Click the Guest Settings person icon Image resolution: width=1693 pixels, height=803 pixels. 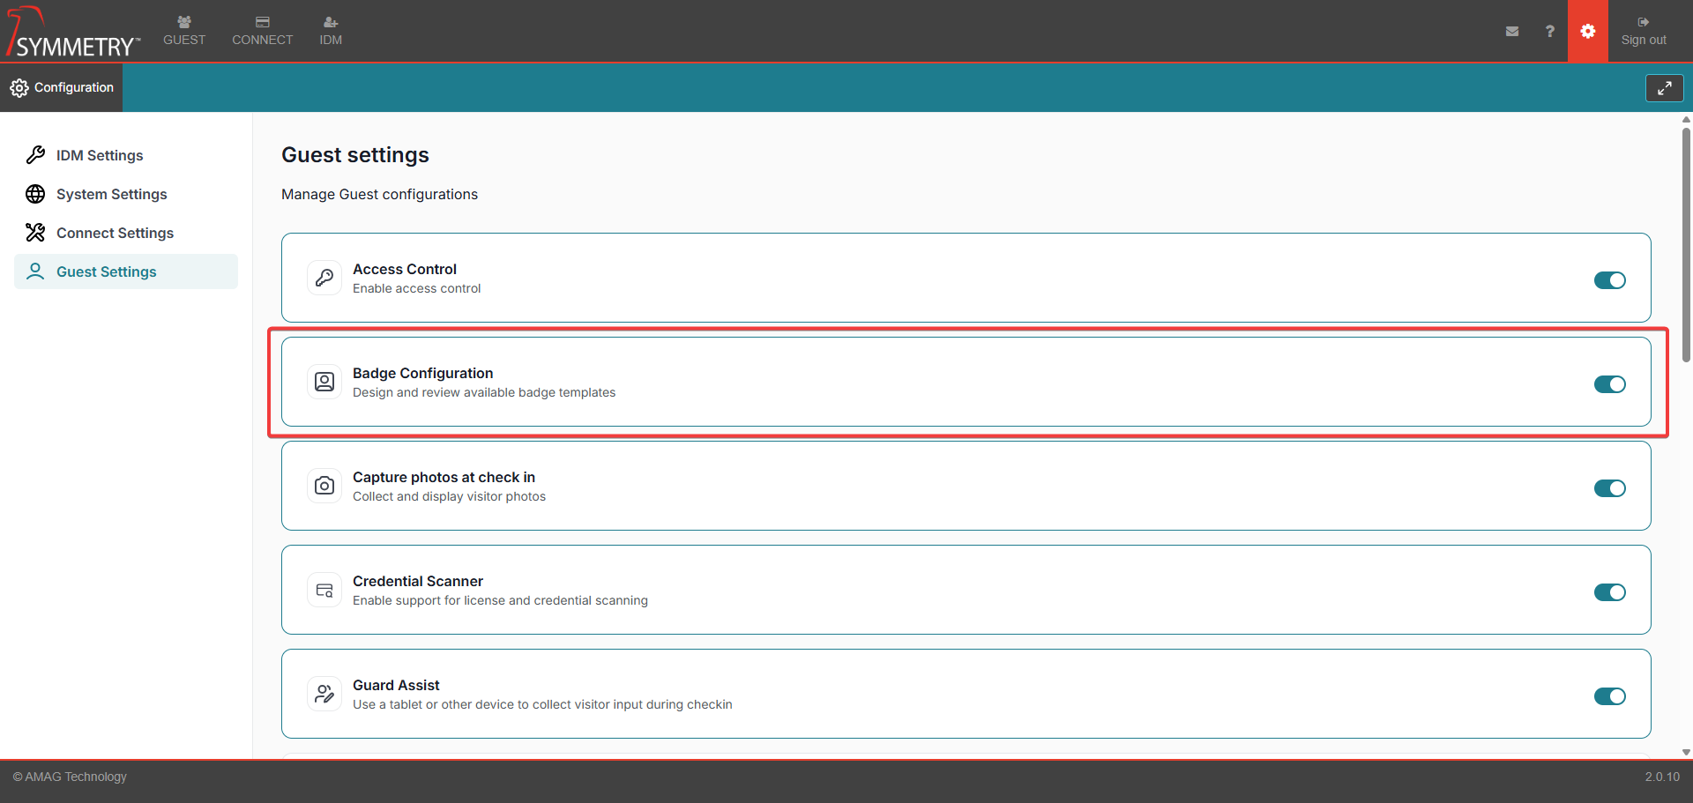point(35,271)
